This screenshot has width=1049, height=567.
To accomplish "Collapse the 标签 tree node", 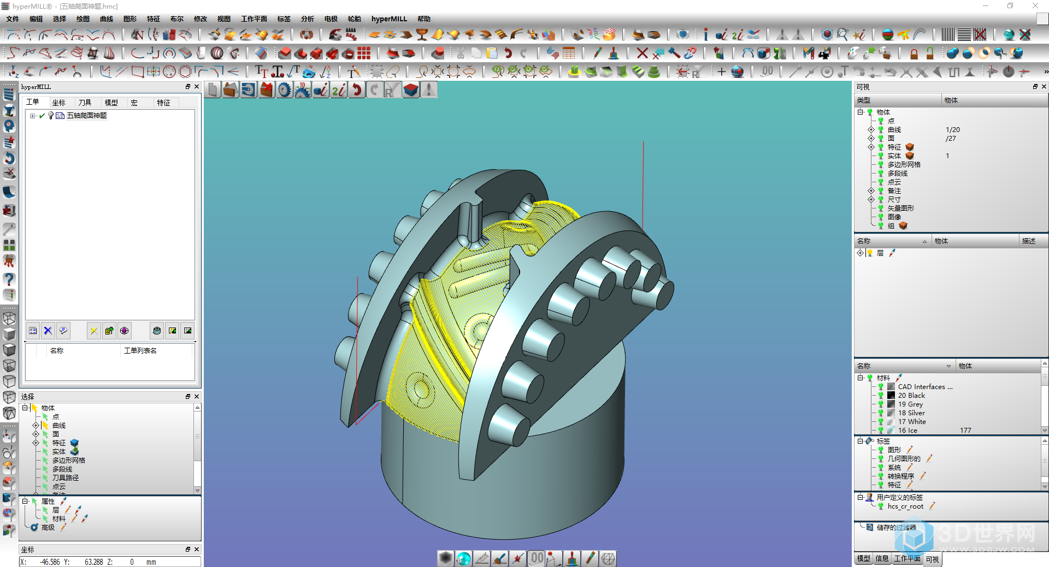I will (860, 441).
